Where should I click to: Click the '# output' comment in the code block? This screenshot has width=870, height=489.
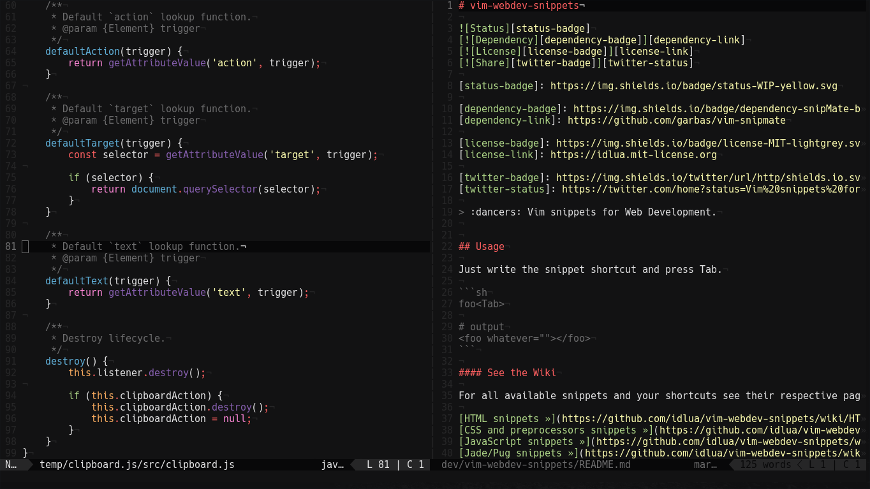pyautogui.click(x=482, y=326)
